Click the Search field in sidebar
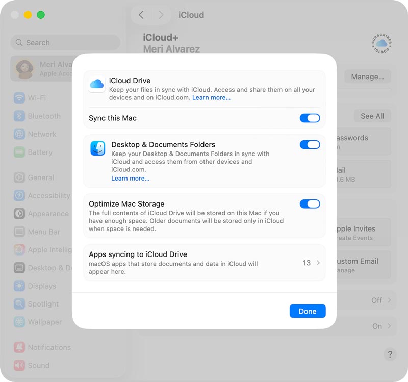The width and height of the screenshot is (408, 382). (x=65, y=42)
